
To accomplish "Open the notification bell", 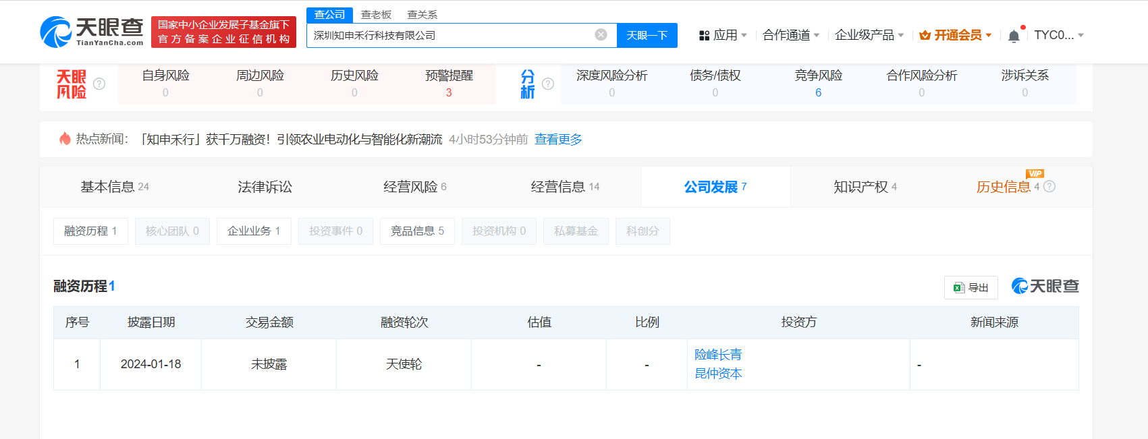I will (1014, 36).
